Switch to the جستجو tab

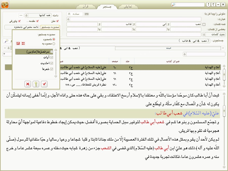click(107, 7)
